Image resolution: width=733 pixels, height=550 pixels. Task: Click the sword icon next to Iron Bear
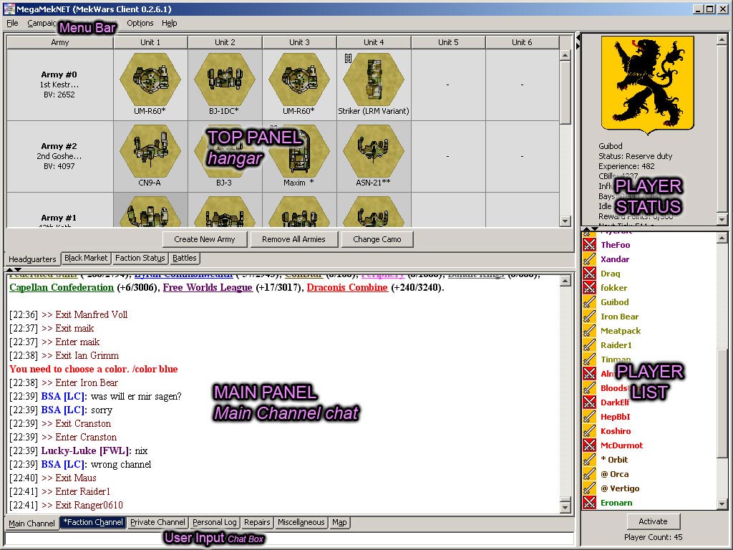[589, 317]
